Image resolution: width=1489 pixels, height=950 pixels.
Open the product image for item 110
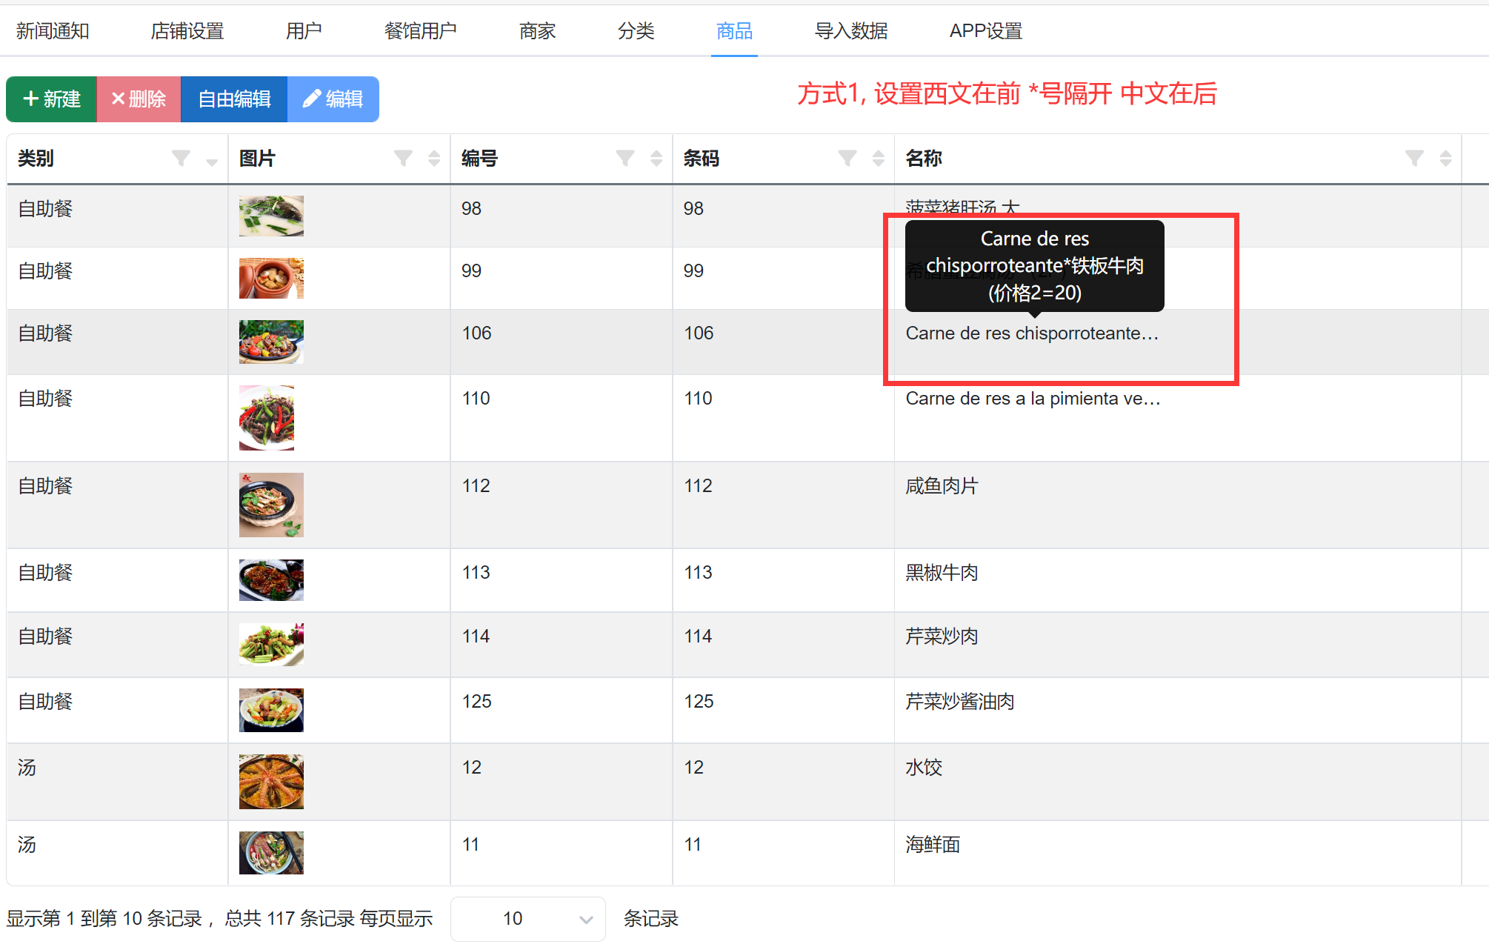(x=267, y=418)
